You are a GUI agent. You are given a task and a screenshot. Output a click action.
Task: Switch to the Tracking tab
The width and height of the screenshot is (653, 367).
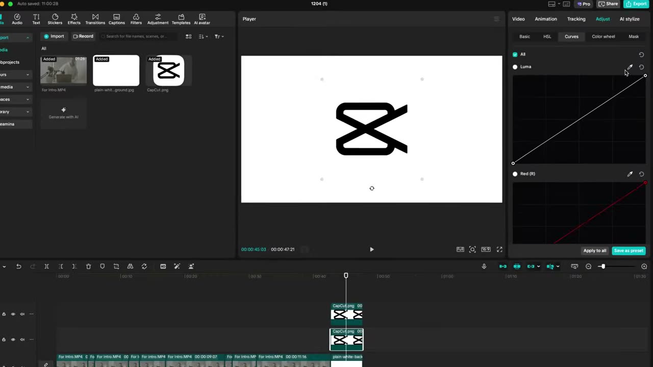coord(576,19)
